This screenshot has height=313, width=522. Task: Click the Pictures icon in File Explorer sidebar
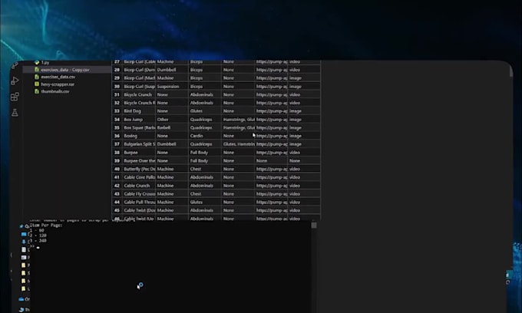24,257
